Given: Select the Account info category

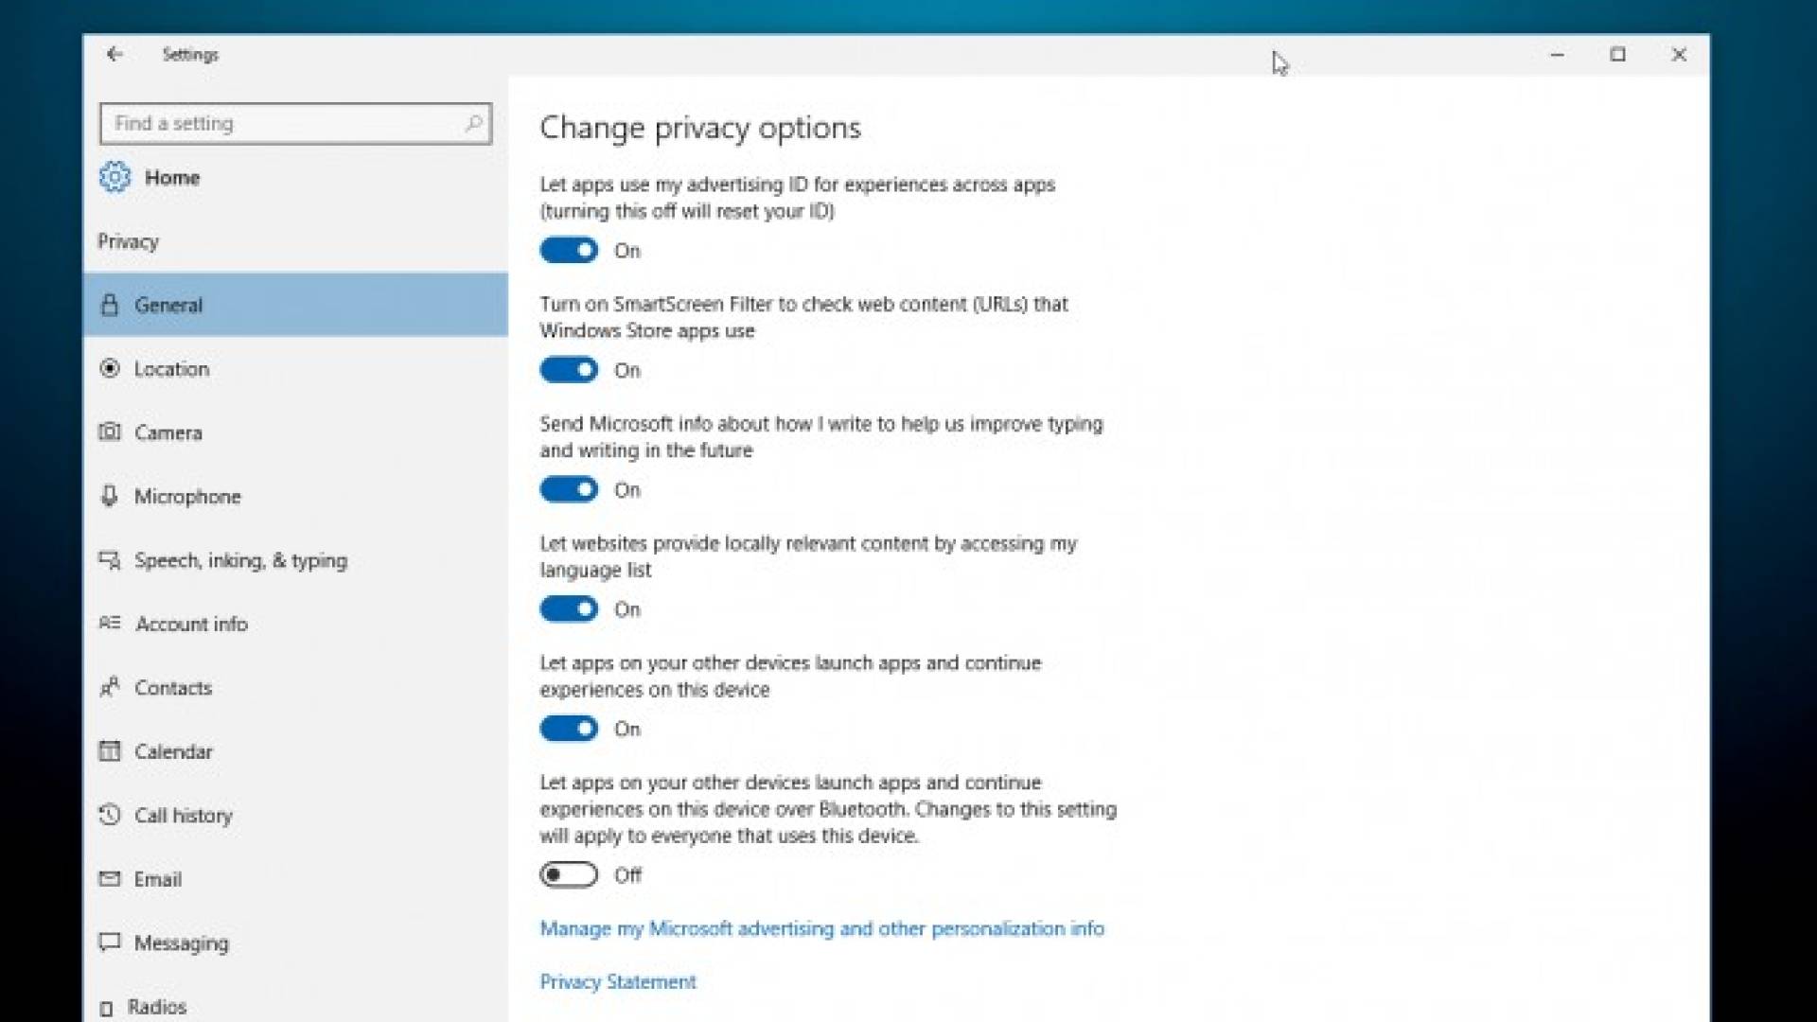Looking at the screenshot, I should pos(191,624).
